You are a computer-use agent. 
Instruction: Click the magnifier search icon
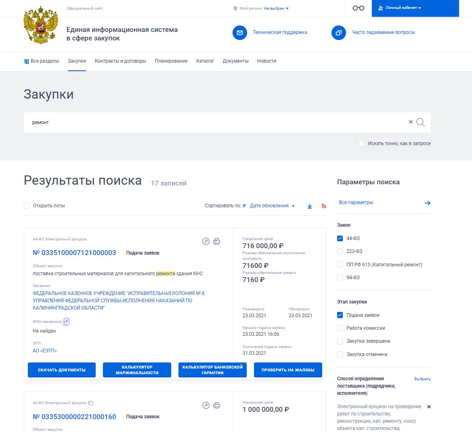(420, 122)
